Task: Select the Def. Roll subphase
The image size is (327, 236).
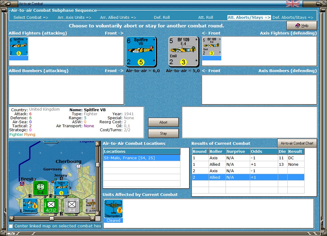Action: [162, 18]
